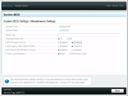
Task: Click the F1/F2 Prompt on Error label
Action: [x=15, y=42]
